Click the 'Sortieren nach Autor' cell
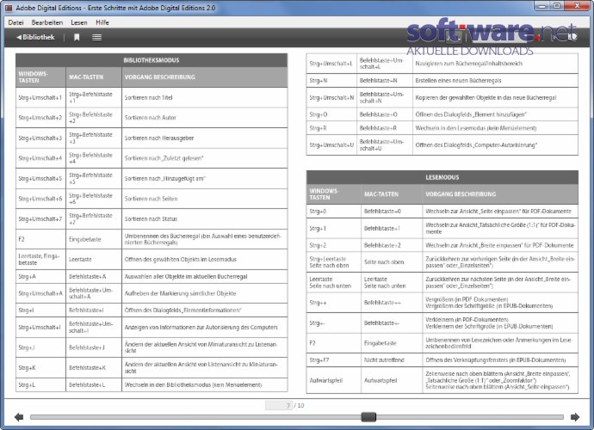 (205, 118)
